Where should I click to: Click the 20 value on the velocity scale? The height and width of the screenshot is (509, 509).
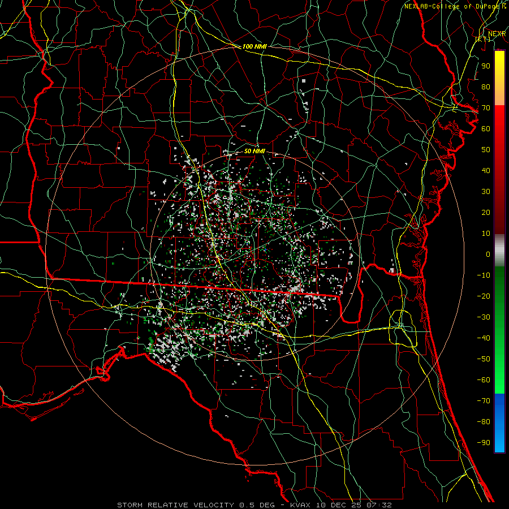(x=486, y=212)
